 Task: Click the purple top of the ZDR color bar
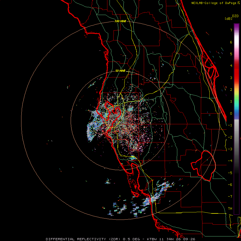point(236,26)
